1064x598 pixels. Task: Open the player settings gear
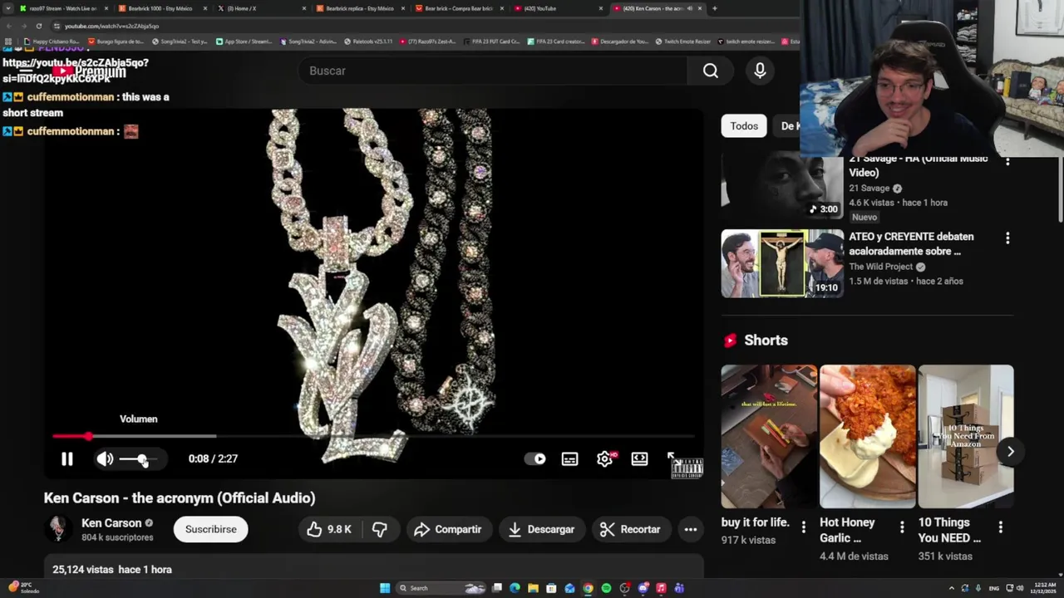(x=605, y=458)
